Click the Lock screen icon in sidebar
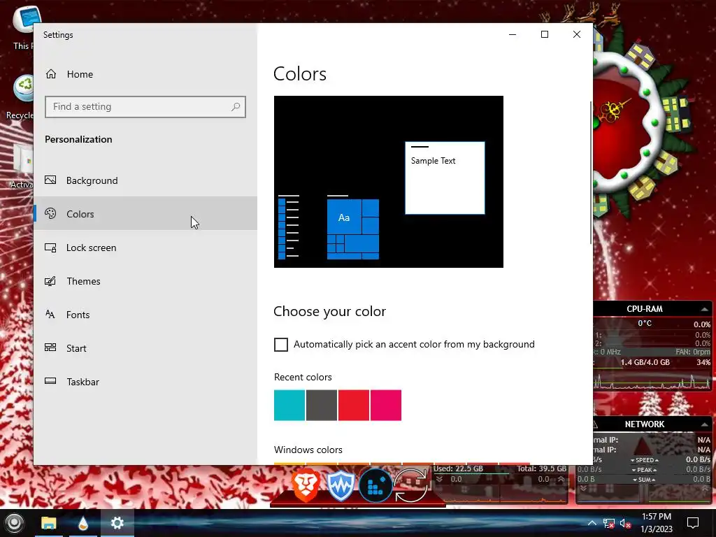The image size is (716, 537). pos(50,247)
